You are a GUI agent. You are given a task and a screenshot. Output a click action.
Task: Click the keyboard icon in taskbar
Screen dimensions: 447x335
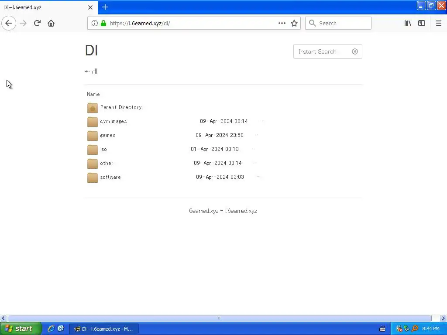(382, 329)
